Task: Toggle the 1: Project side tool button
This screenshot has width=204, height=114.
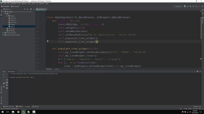Action: (1, 12)
